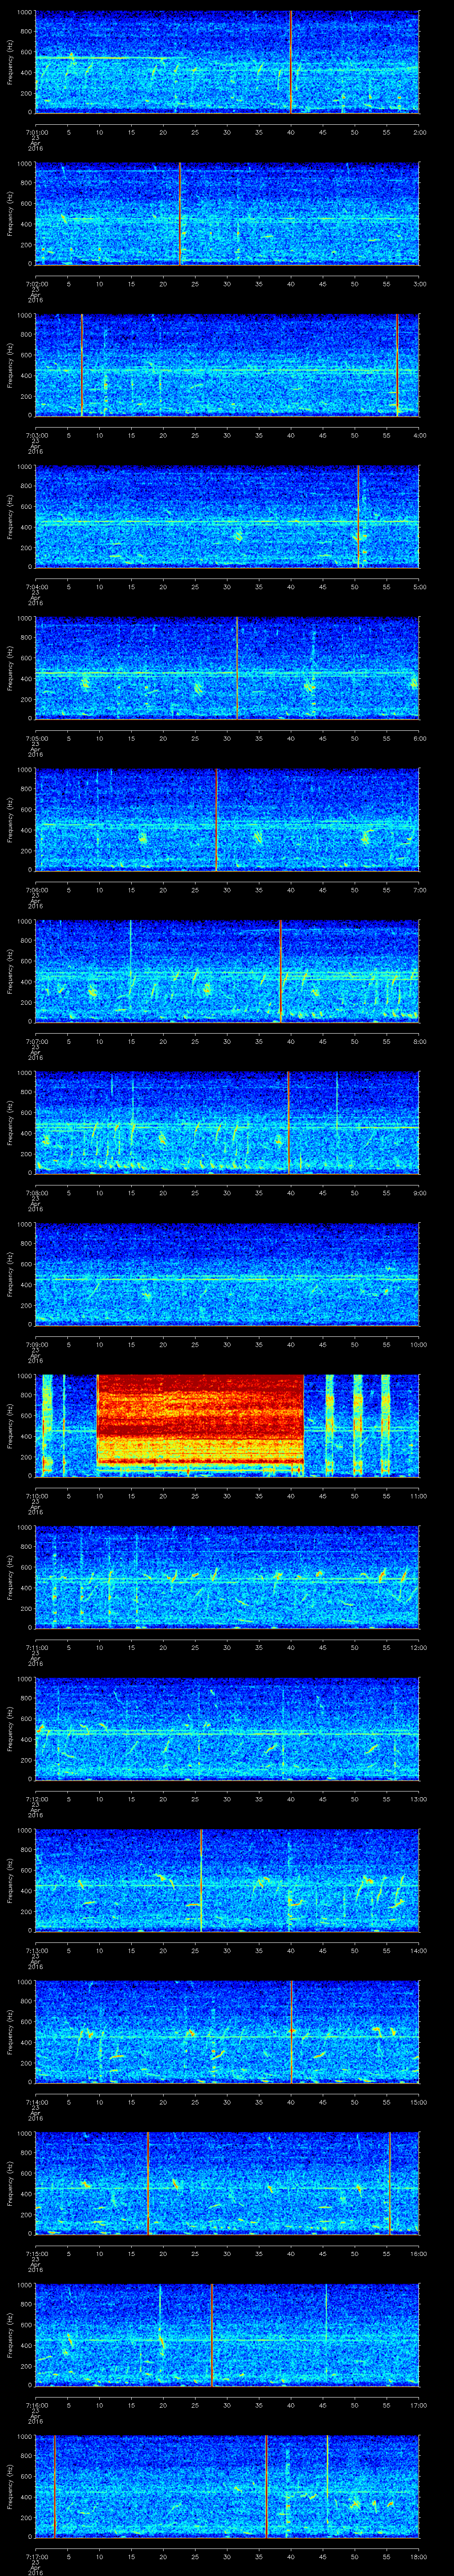Click the red vertical line in the 7:06:00 panel
This screenshot has height=2576, width=454.
[216, 819]
